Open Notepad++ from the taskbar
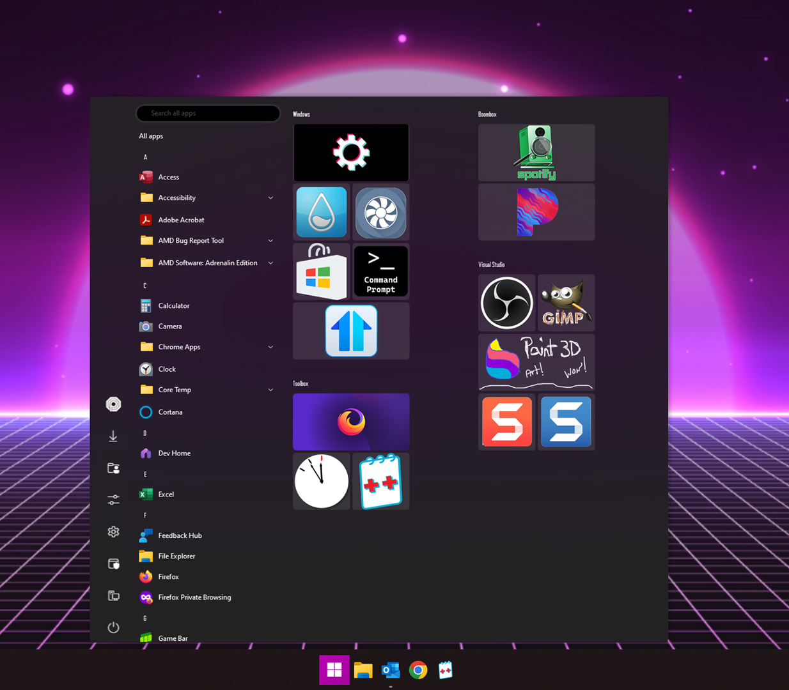The width and height of the screenshot is (789, 690). point(446,670)
